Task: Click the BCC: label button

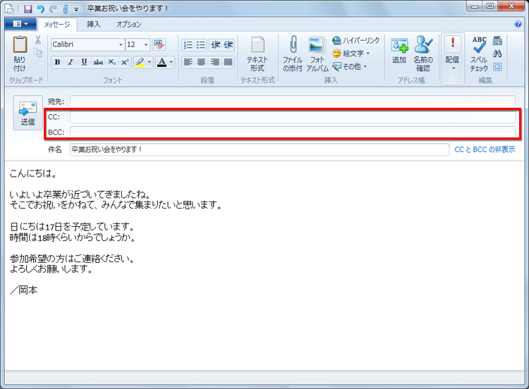Action: [x=56, y=132]
